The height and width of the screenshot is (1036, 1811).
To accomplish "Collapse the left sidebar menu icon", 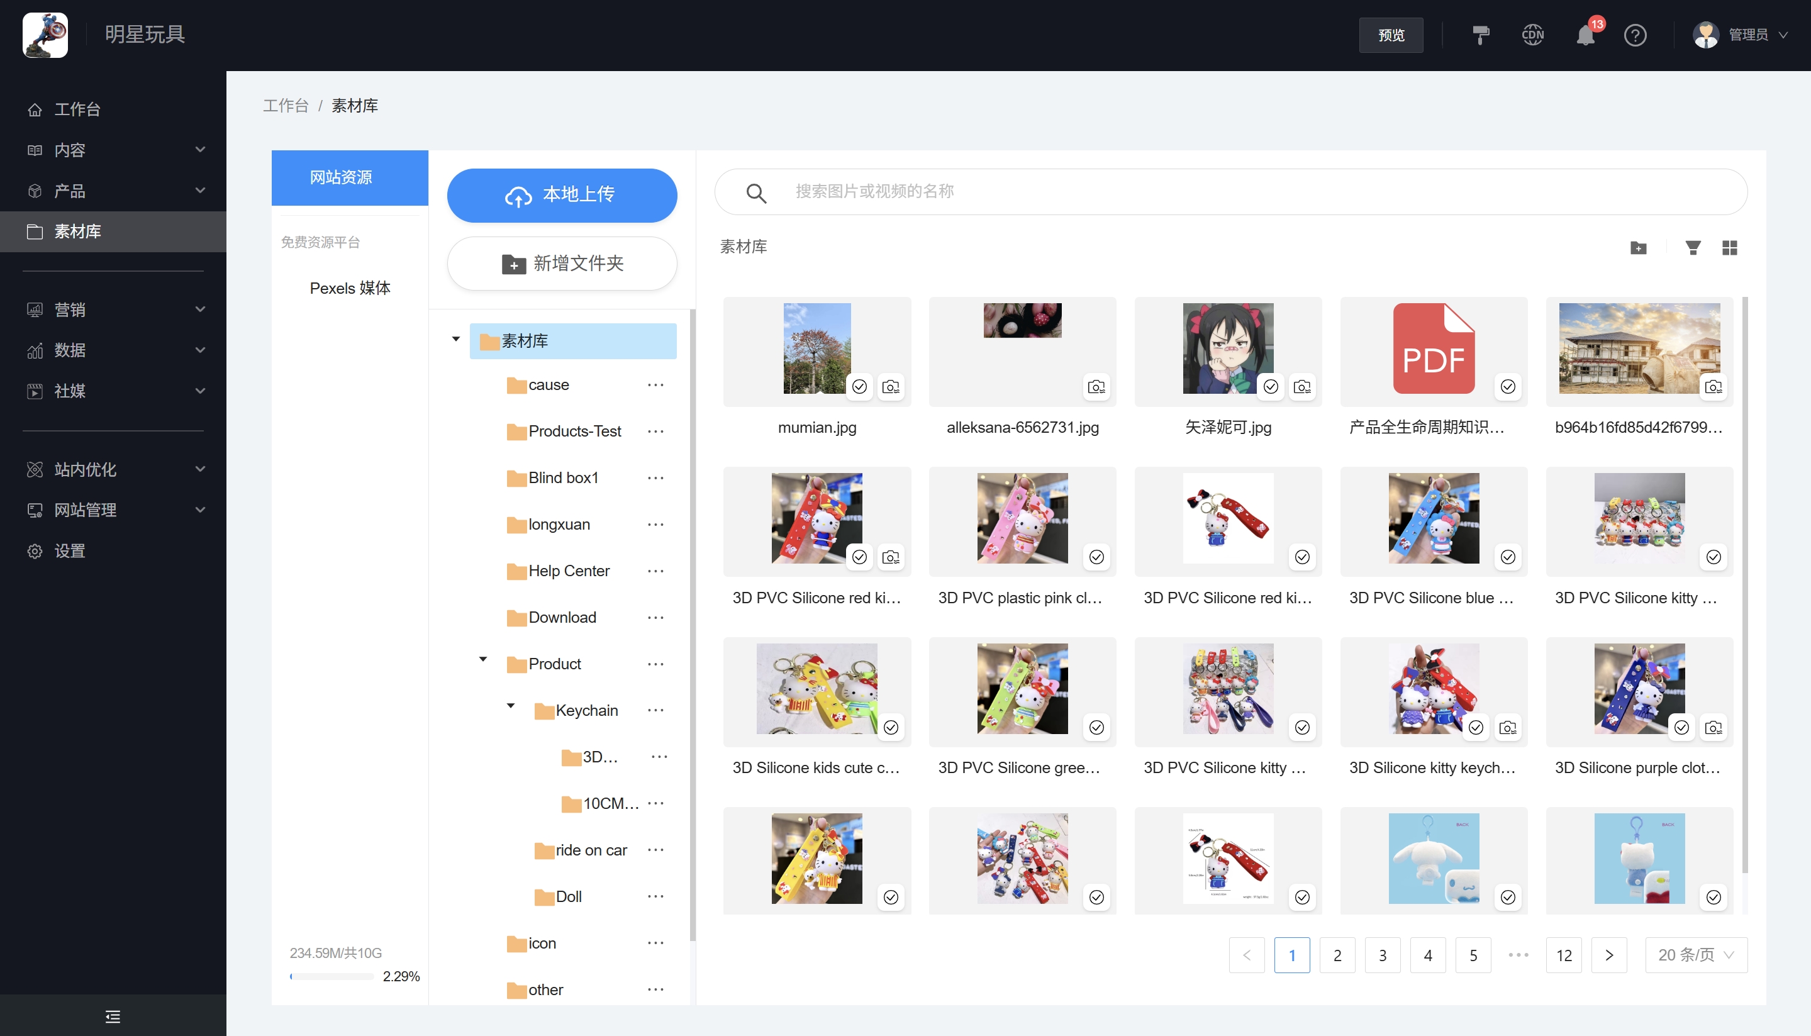I will pos(113,1016).
